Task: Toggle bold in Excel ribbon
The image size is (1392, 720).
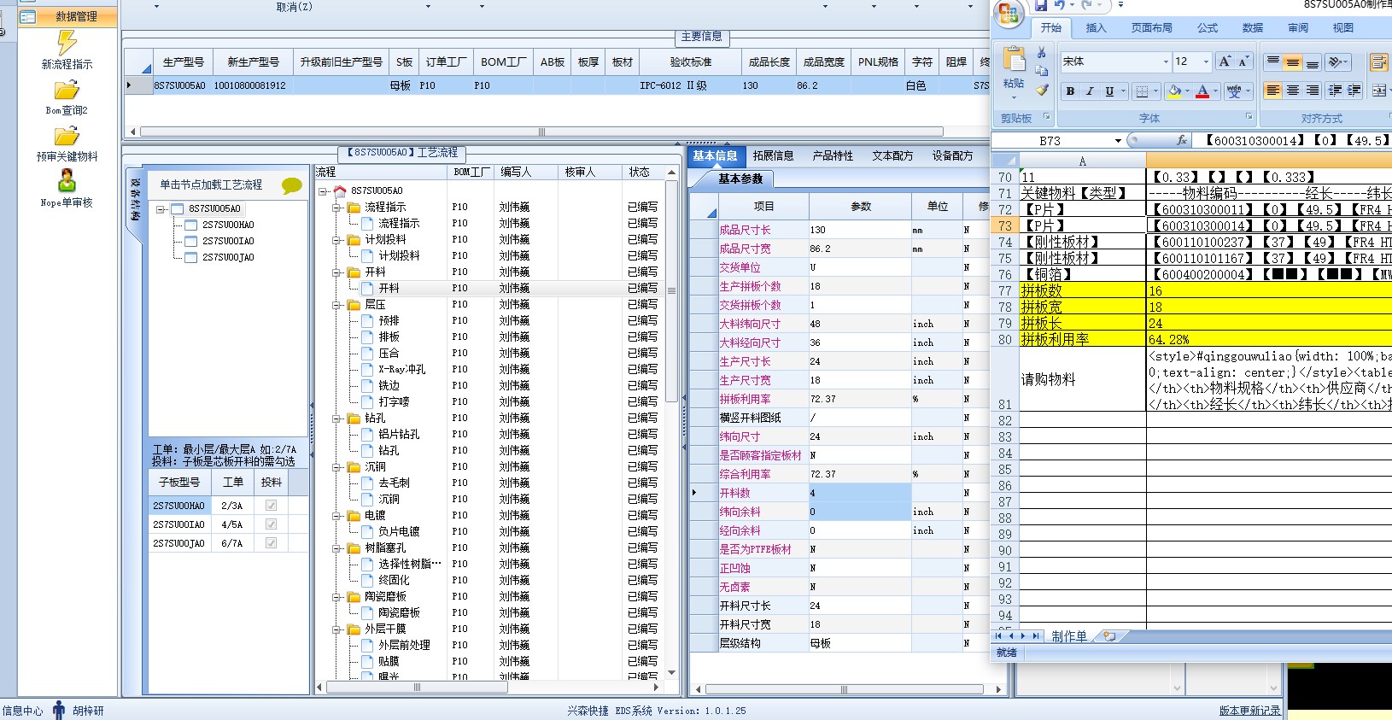Action: (1070, 91)
